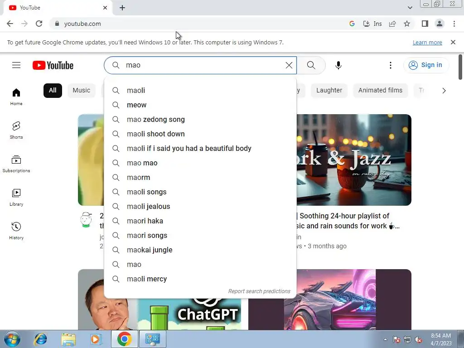Choose suggestion 'maoli mercy'
464x348 pixels.
pos(200,279)
